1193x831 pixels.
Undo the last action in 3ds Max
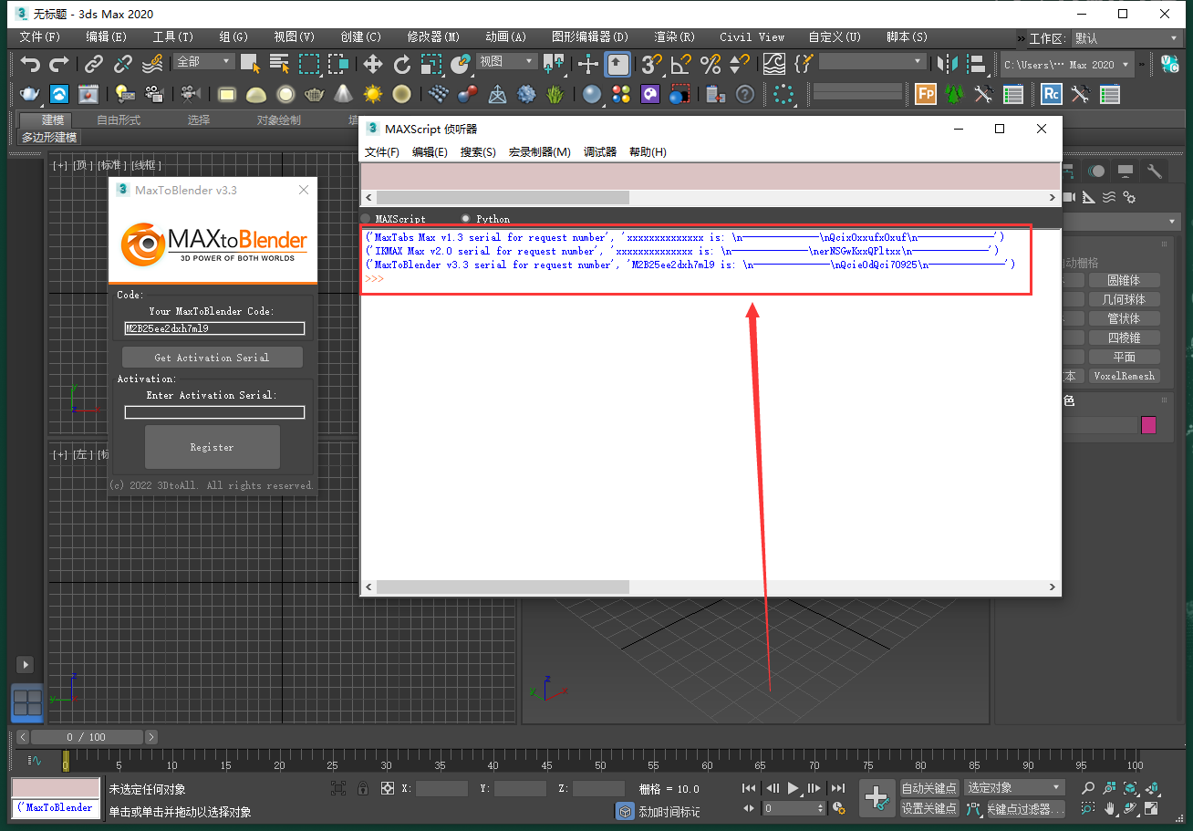point(31,64)
